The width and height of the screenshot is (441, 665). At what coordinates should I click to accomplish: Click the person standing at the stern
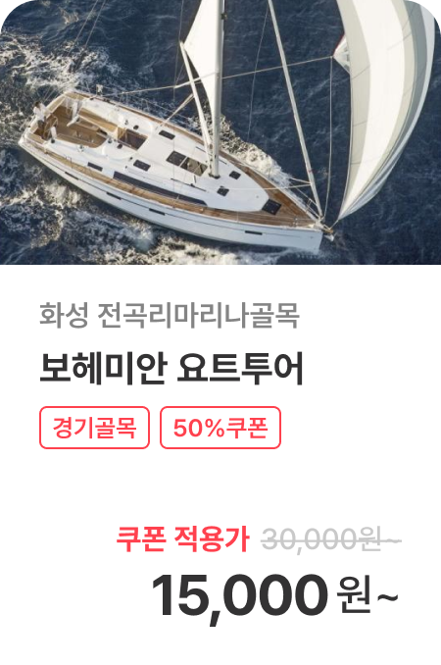(x=41, y=115)
